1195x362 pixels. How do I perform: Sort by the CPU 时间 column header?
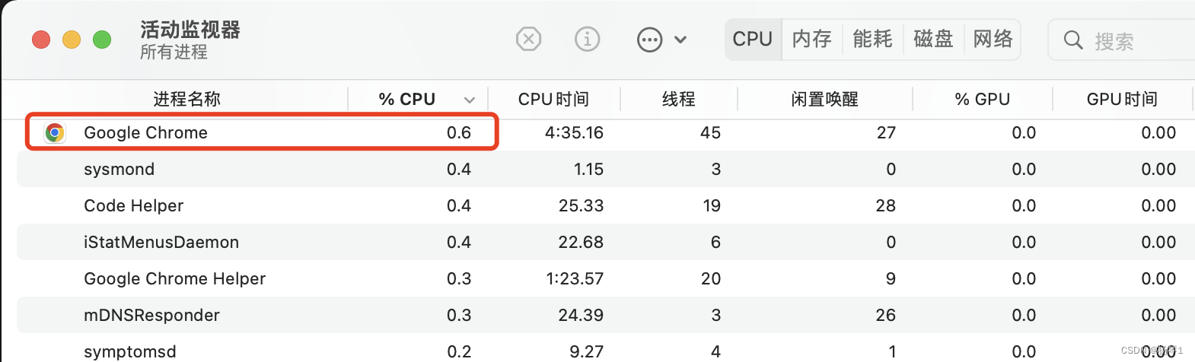[553, 99]
